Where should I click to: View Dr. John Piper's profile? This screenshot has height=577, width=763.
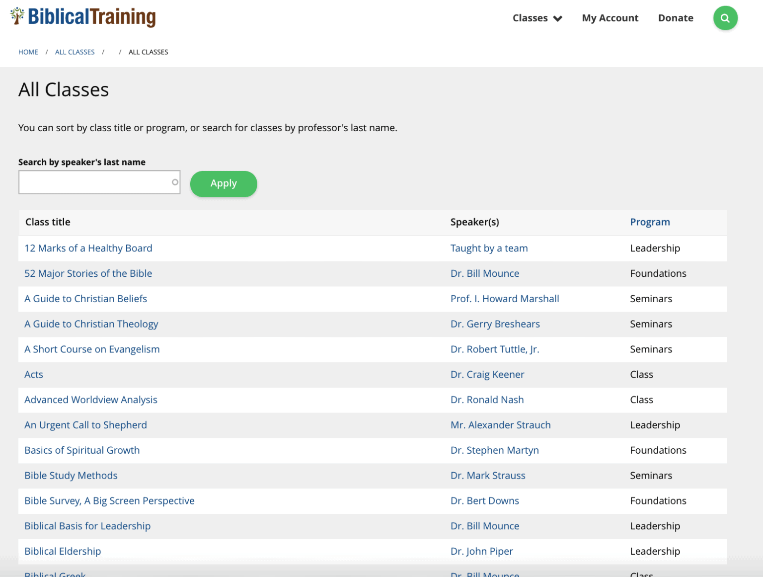point(481,551)
